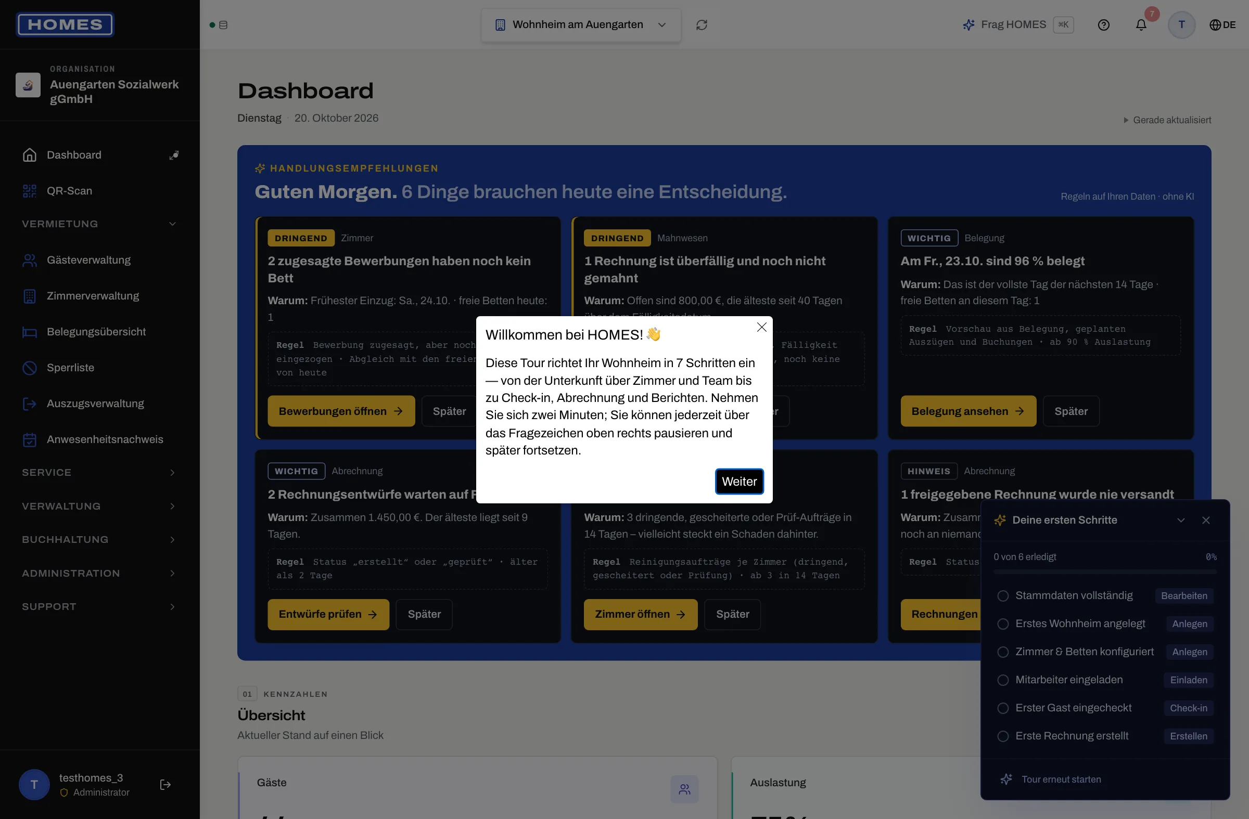Expand the SUPPORT section
This screenshot has height=819, width=1249.
point(100,607)
